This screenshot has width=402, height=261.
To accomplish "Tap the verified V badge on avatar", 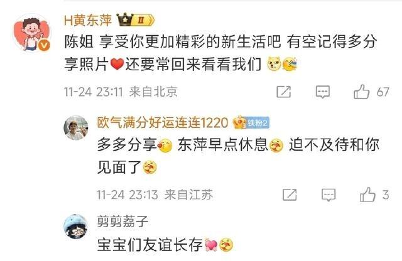I will (44, 46).
